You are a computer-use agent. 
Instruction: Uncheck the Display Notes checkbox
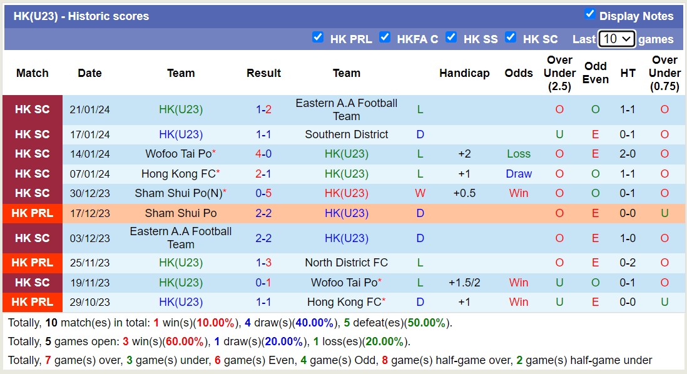(x=589, y=15)
